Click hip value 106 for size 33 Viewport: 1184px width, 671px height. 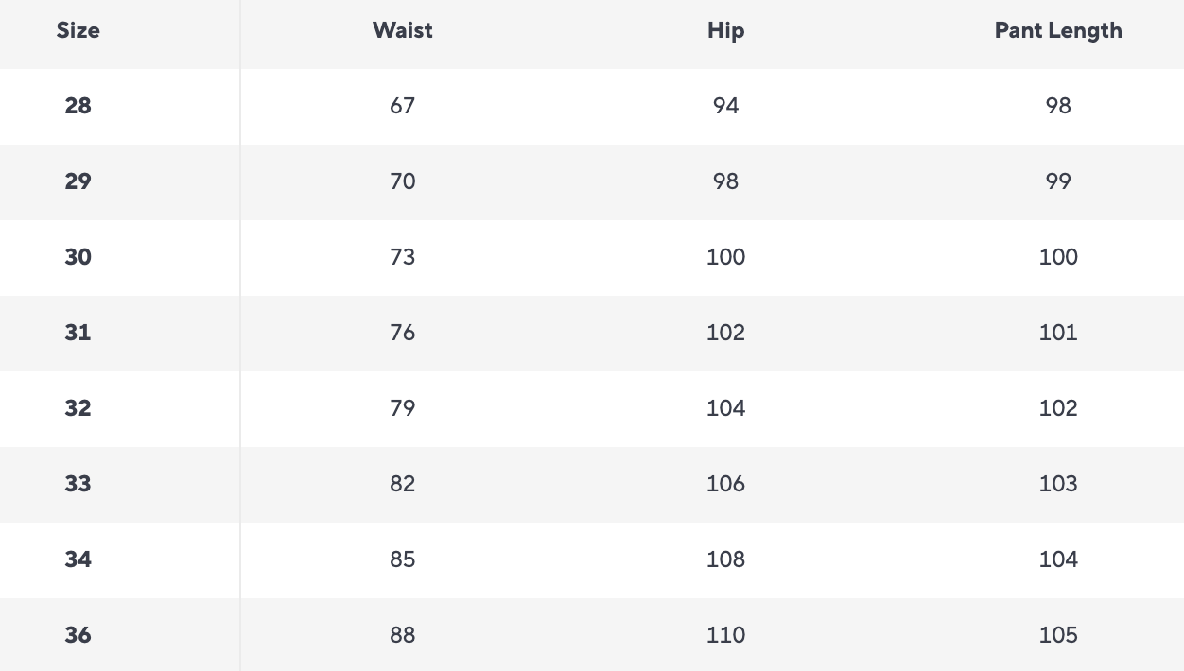[725, 484]
